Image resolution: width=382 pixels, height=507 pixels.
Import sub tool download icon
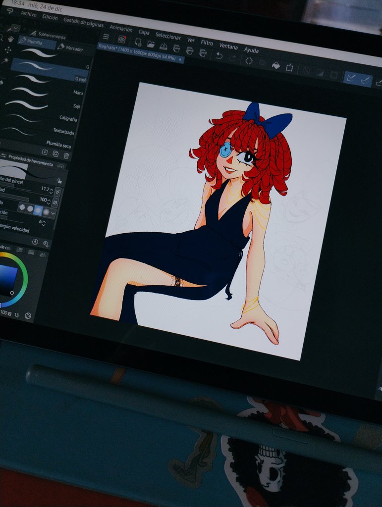coord(45,152)
